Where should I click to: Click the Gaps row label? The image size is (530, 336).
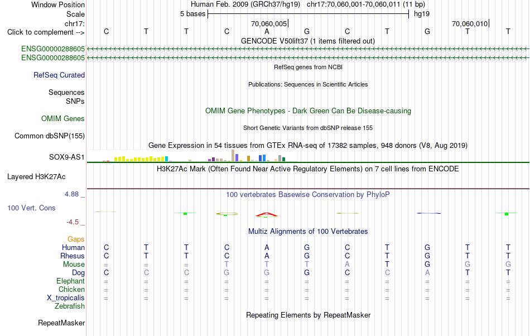click(76, 239)
